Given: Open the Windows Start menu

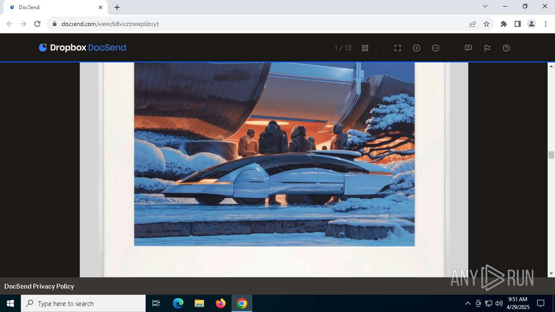Looking at the screenshot, I should point(10,303).
